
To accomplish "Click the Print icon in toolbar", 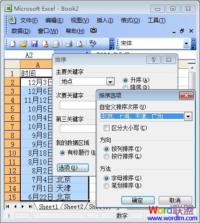I will coord(69,44).
